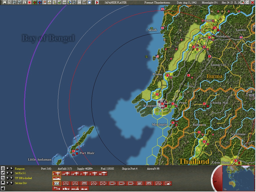Click the Rangoon base hex on map
This screenshot has height=192, width=256.
[x=162, y=103]
